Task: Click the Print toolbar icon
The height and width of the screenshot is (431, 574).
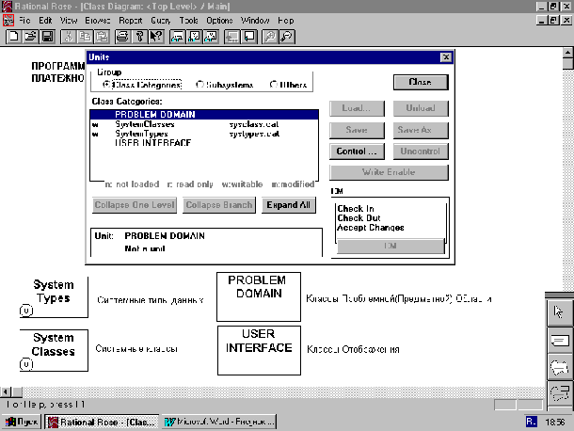Action: tap(122, 37)
